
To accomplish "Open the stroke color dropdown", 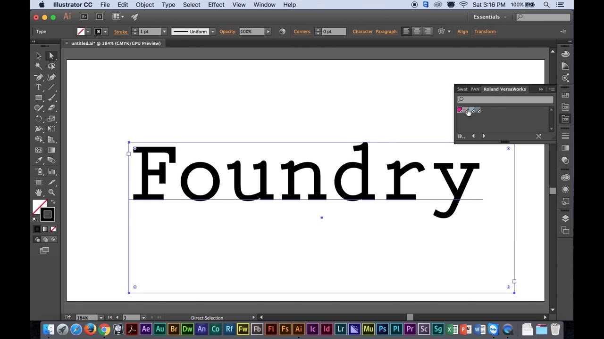I will tap(105, 32).
